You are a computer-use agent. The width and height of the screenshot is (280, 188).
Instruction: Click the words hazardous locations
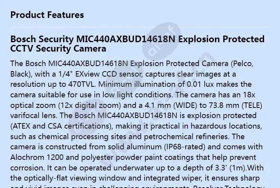tap(226, 126)
